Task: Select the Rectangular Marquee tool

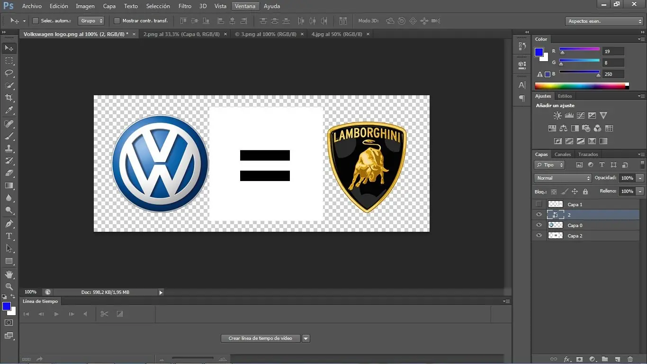Action: [x=9, y=61]
